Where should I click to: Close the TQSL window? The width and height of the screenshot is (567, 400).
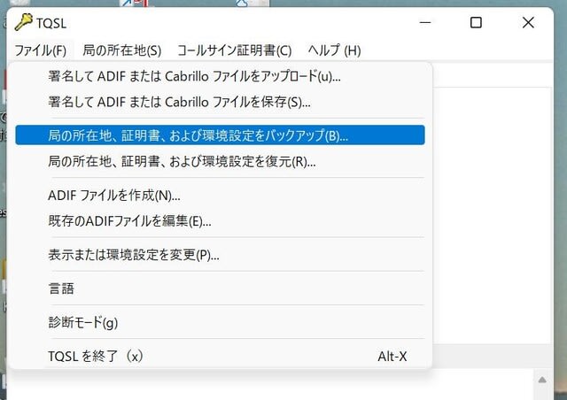coord(528,23)
